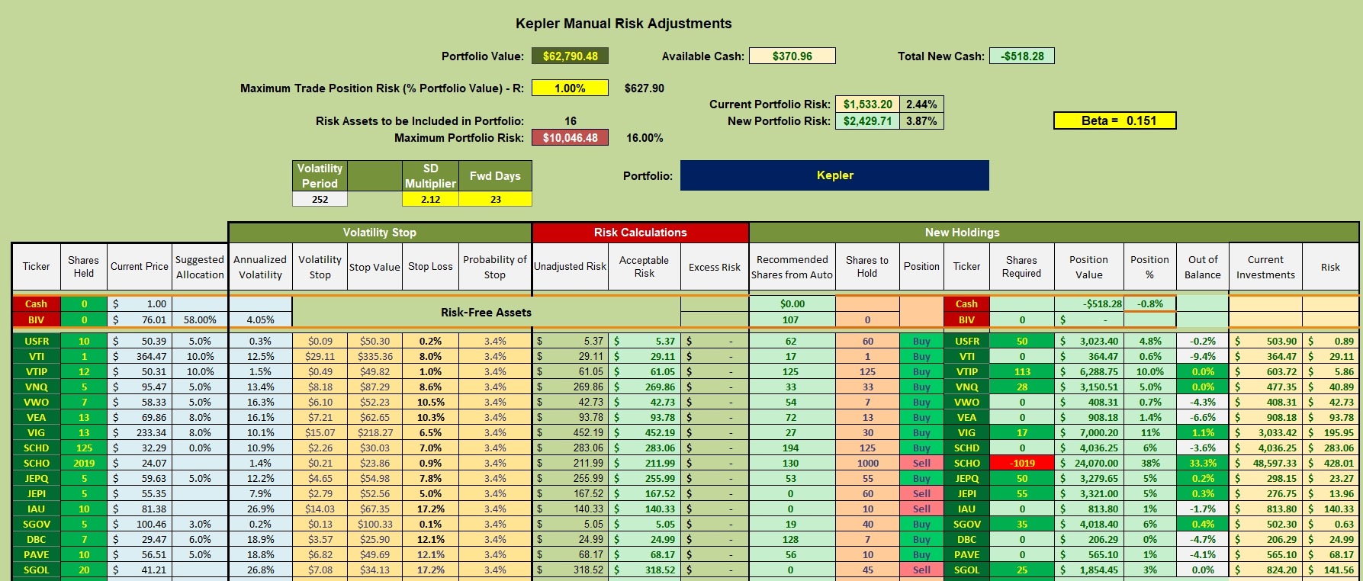Select the Risk-Free Assets merged cell
The image size is (1363, 581).
pos(486,312)
